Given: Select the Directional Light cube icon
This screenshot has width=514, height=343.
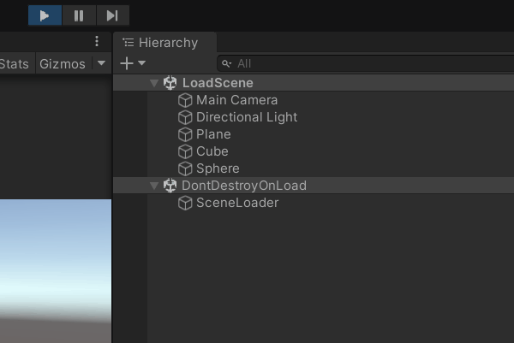Looking at the screenshot, I should (x=185, y=117).
